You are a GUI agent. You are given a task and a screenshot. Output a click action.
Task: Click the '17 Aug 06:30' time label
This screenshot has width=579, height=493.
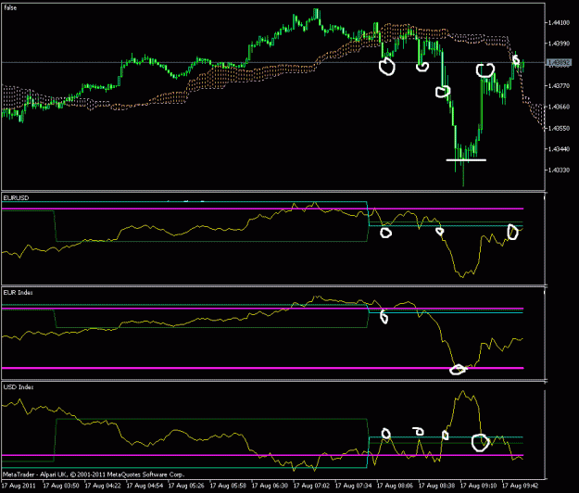click(270, 486)
